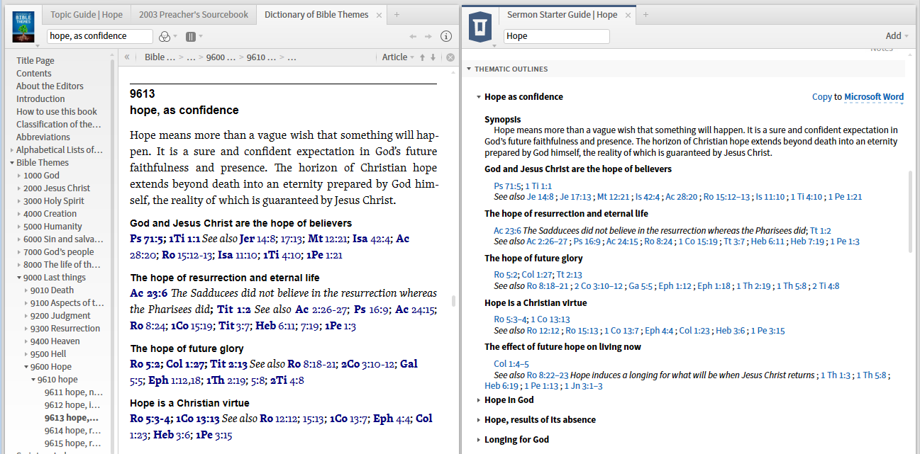Viewport: 920px width, 454px height.
Task: Expand the Longing for God outline
Action: [x=479, y=440]
